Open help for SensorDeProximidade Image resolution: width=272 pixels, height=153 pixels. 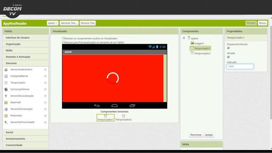pos(45,122)
